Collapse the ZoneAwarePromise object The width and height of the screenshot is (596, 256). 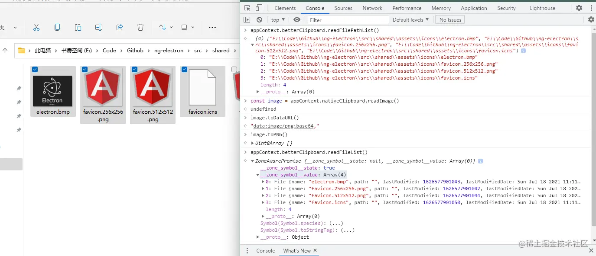pyautogui.click(x=253, y=161)
